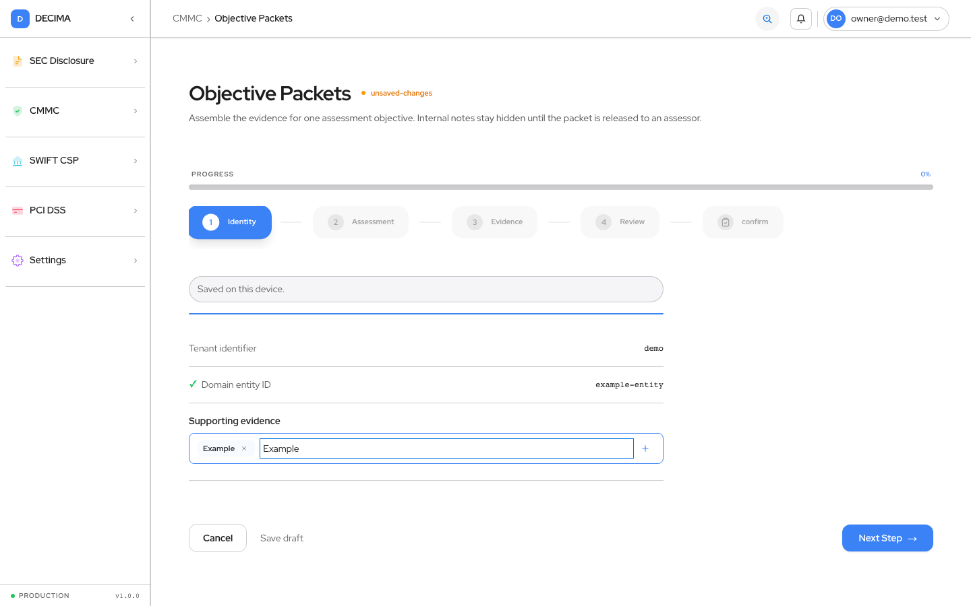Click the PRODUCTION environment indicator
Screen dimensions: 971x606
pos(40,596)
